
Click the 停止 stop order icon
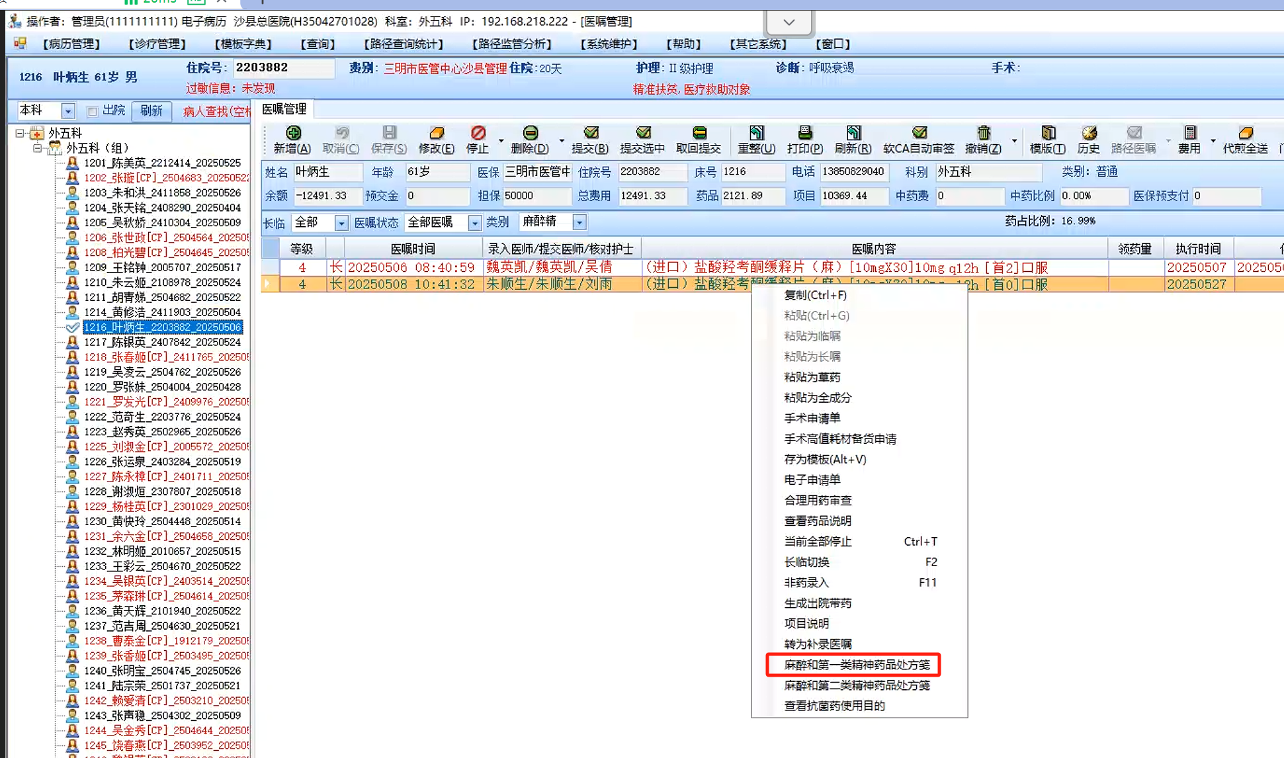point(478,134)
